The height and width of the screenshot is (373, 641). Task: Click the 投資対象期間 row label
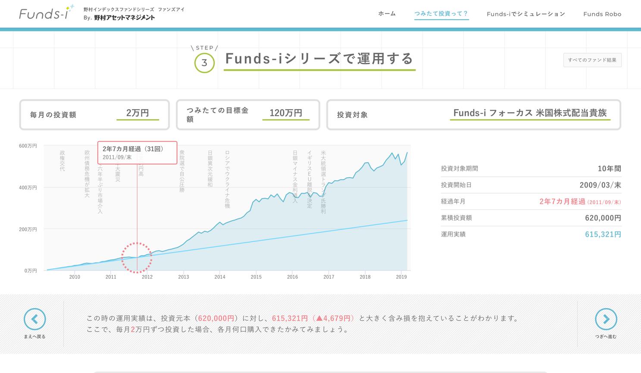tap(460, 169)
